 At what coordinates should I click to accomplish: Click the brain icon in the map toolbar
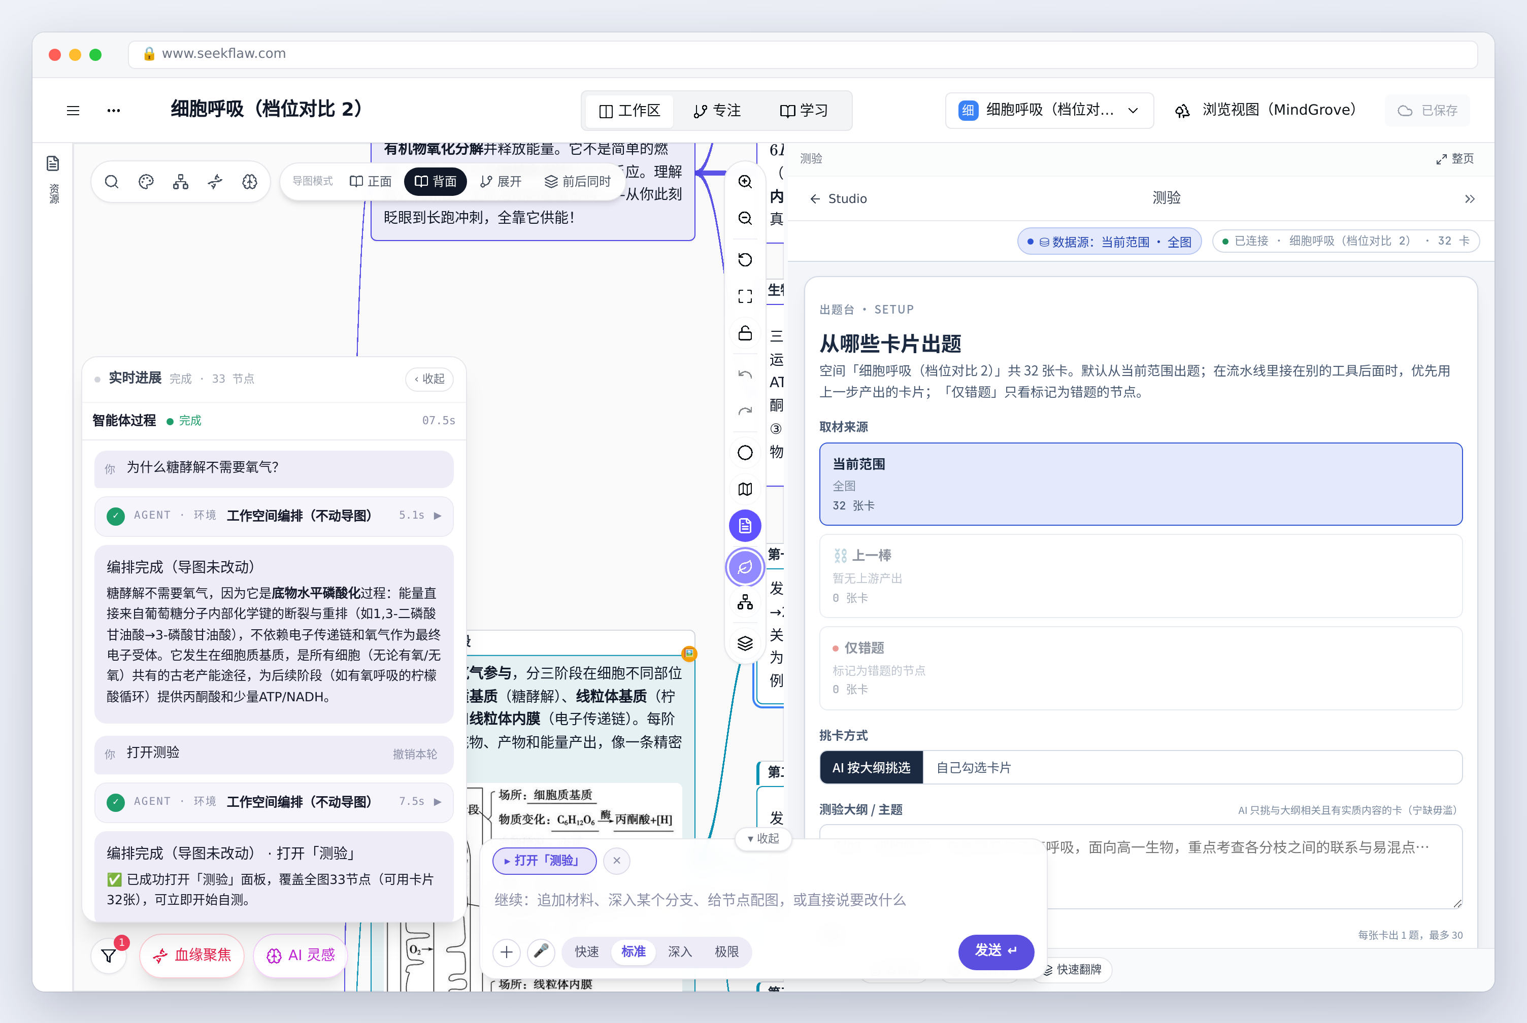250,181
